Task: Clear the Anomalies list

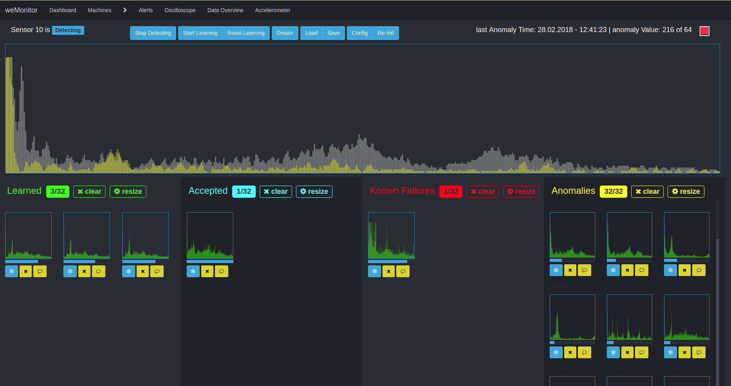Action: pos(647,191)
